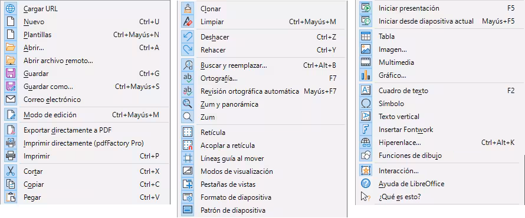The width and height of the screenshot is (525, 218).
Task: Click the Mayús+F5 shortcut text
Action: [x=498, y=21]
